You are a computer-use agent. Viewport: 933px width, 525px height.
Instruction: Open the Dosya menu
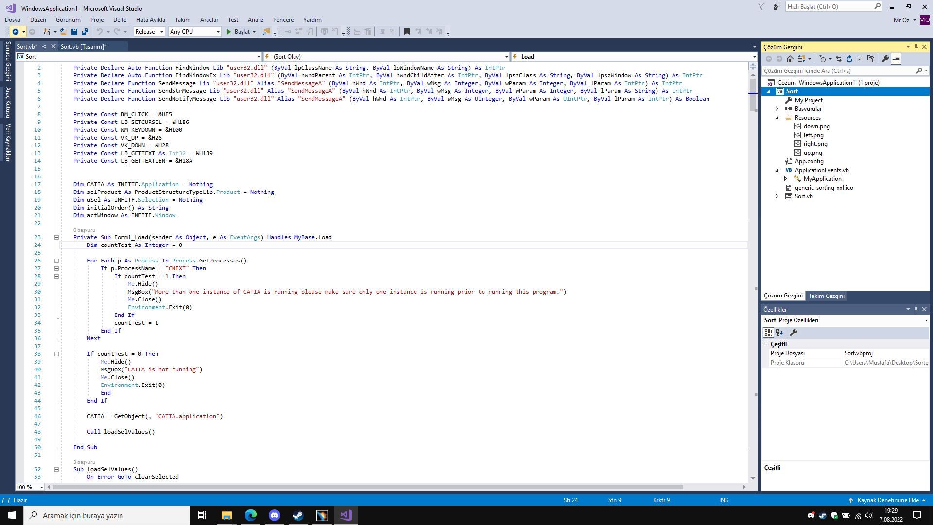pyautogui.click(x=13, y=20)
